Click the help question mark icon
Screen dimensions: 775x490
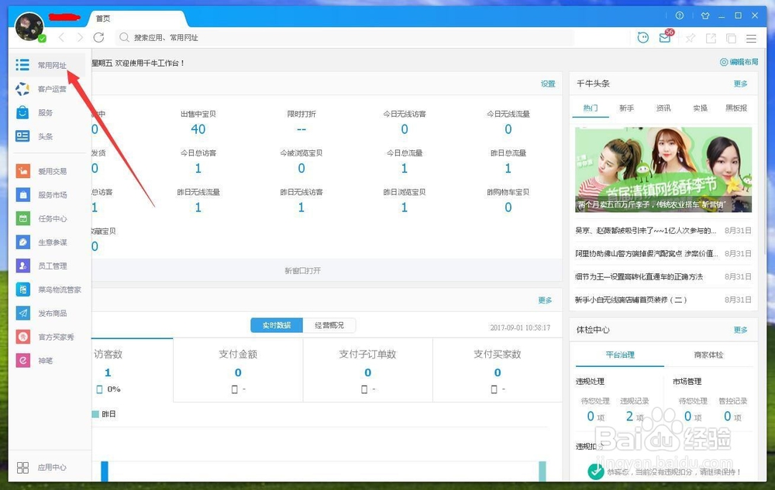coord(680,15)
